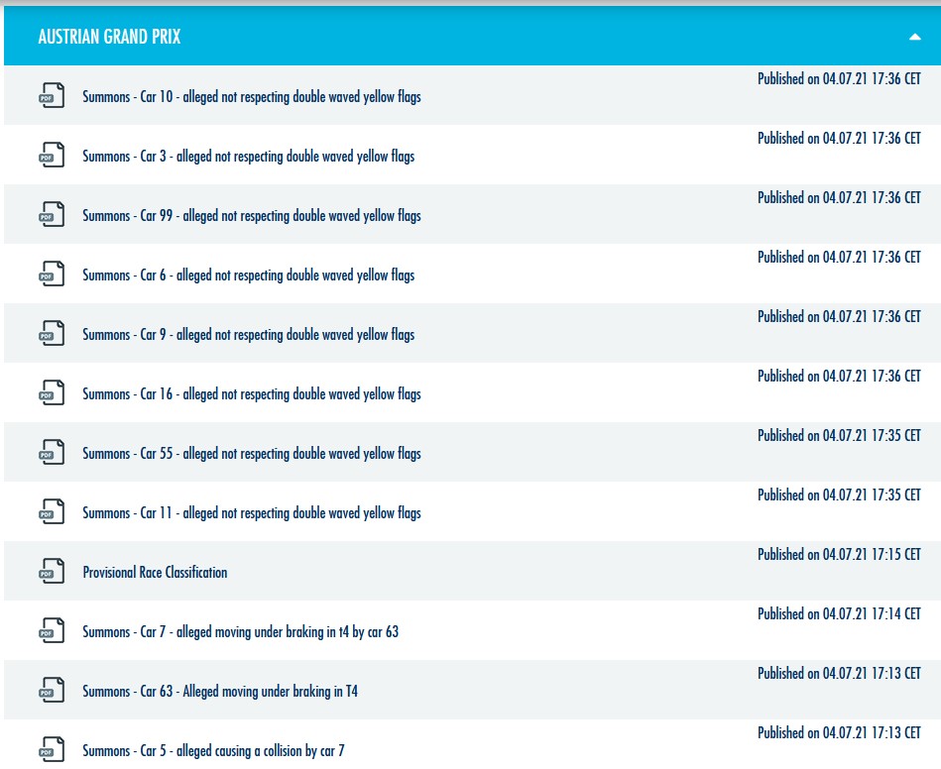Open Summons Car 55 yellow flags document
This screenshot has height=769, width=941.
click(252, 453)
